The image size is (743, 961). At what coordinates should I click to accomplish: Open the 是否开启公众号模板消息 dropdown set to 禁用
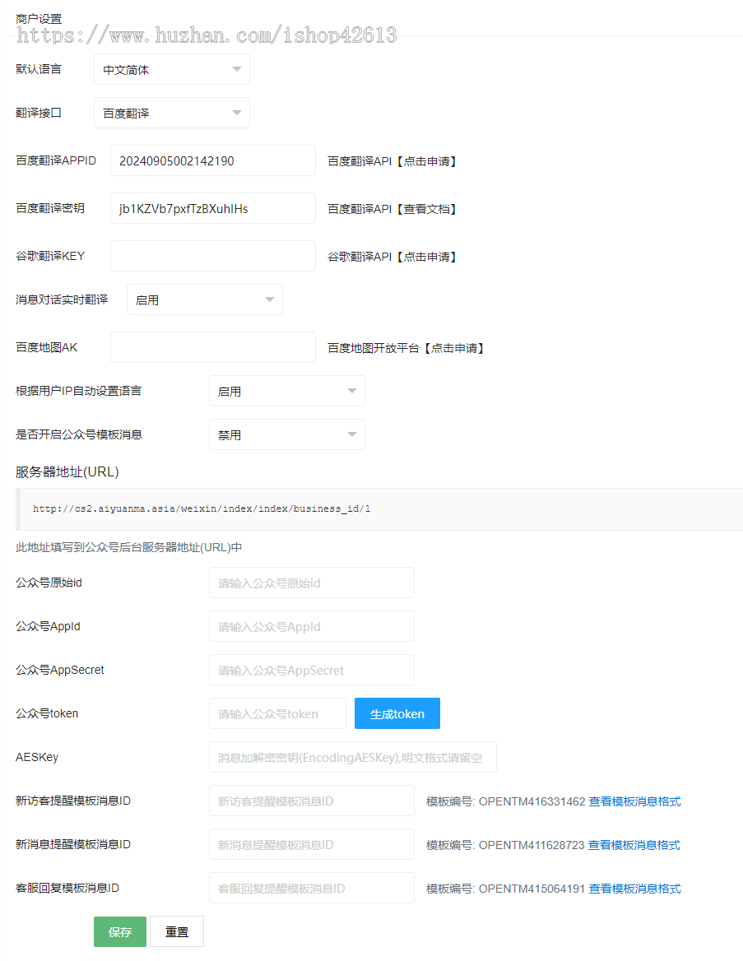tap(287, 434)
